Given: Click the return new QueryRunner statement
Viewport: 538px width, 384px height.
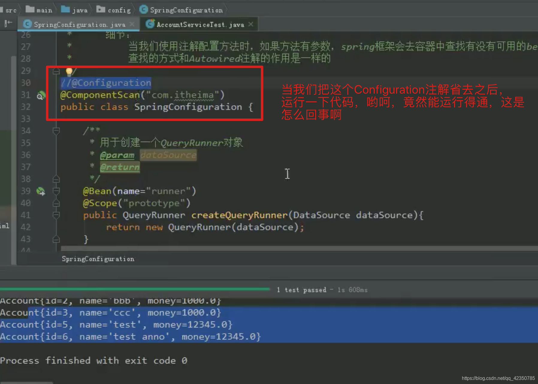Looking at the screenshot, I should pos(205,227).
